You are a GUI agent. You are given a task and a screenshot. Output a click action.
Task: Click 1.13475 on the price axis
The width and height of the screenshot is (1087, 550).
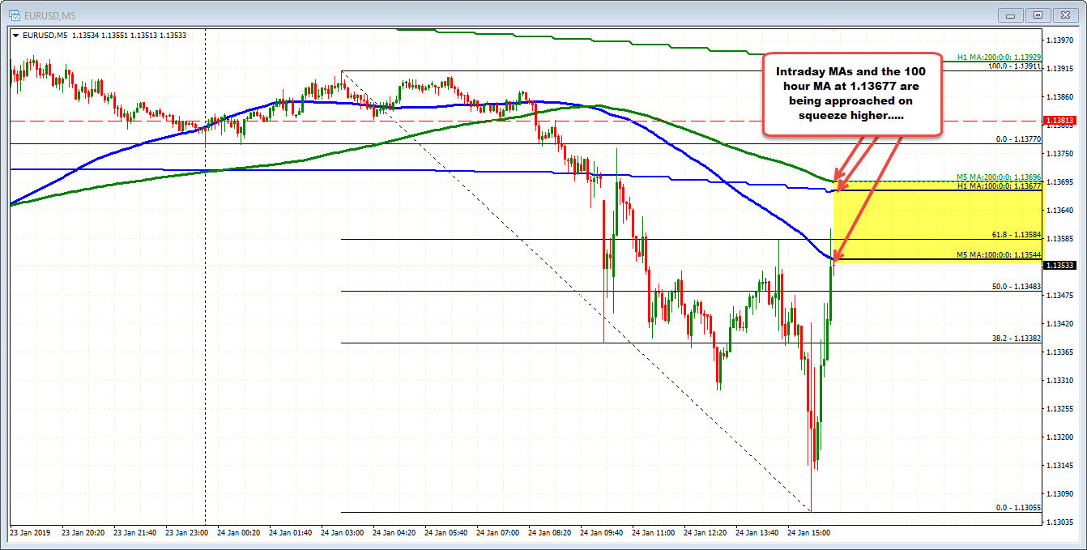point(1061,295)
